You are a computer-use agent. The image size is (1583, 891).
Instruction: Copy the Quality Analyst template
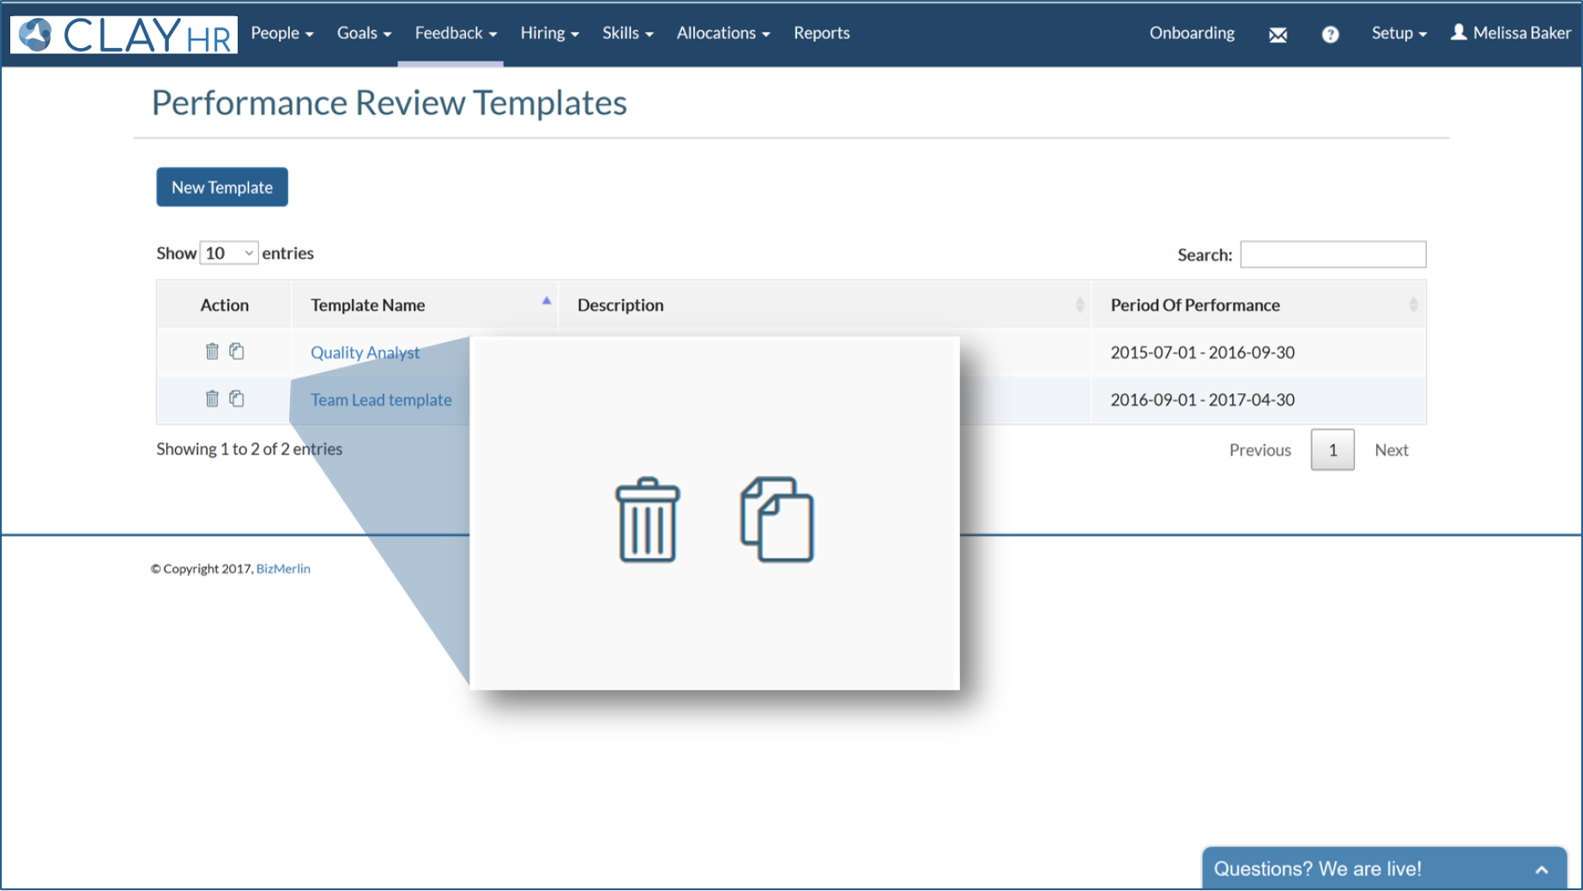click(237, 351)
